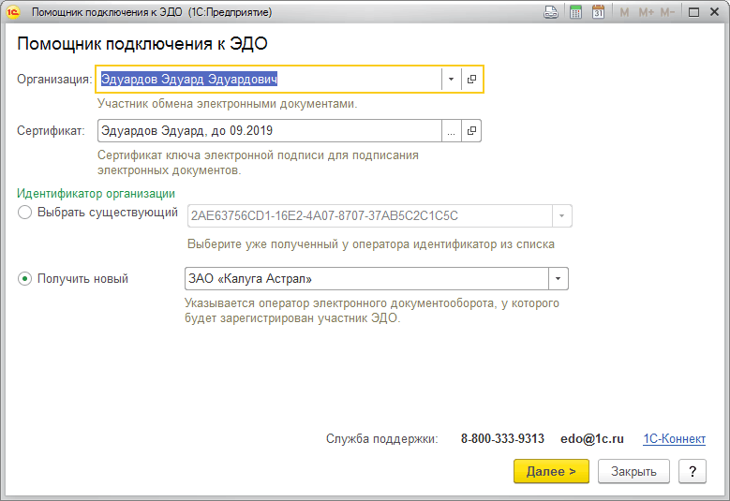Expand the existing identifier dropdown
The width and height of the screenshot is (730, 501).
click(562, 215)
